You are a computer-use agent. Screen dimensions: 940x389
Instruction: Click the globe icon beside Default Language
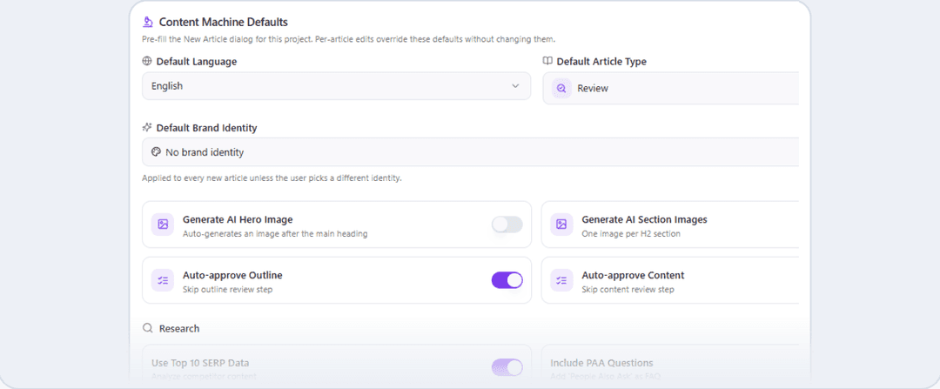(x=147, y=61)
